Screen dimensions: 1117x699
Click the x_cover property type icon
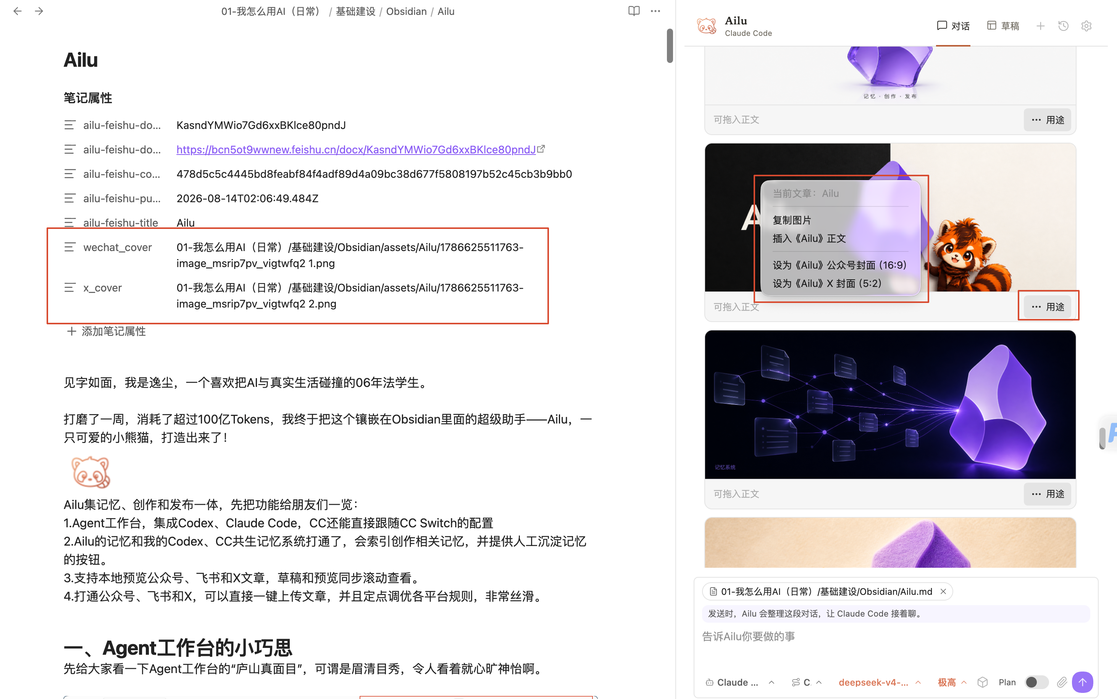[70, 288]
